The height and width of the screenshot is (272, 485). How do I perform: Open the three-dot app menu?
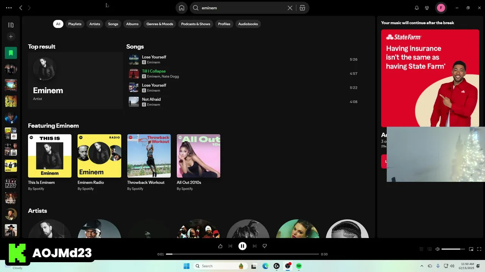coord(9,8)
